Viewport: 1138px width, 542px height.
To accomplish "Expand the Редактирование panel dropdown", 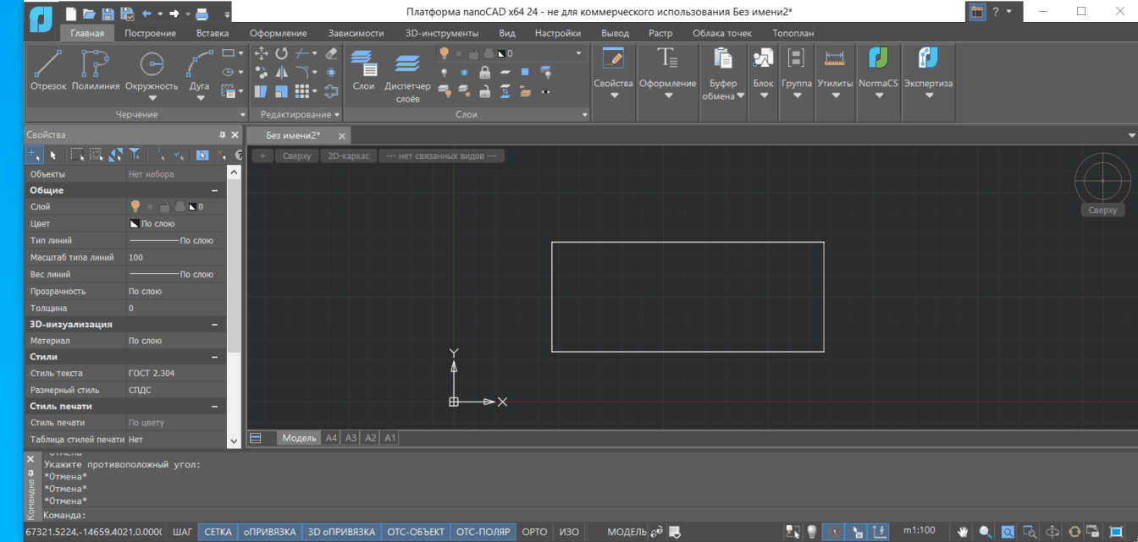I will pyautogui.click(x=337, y=114).
